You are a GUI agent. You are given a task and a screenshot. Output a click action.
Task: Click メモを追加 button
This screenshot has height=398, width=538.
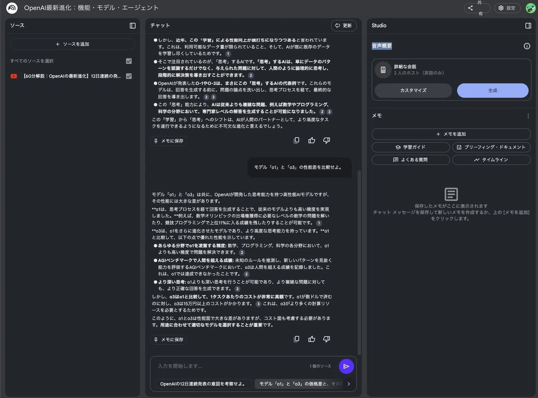click(x=451, y=134)
